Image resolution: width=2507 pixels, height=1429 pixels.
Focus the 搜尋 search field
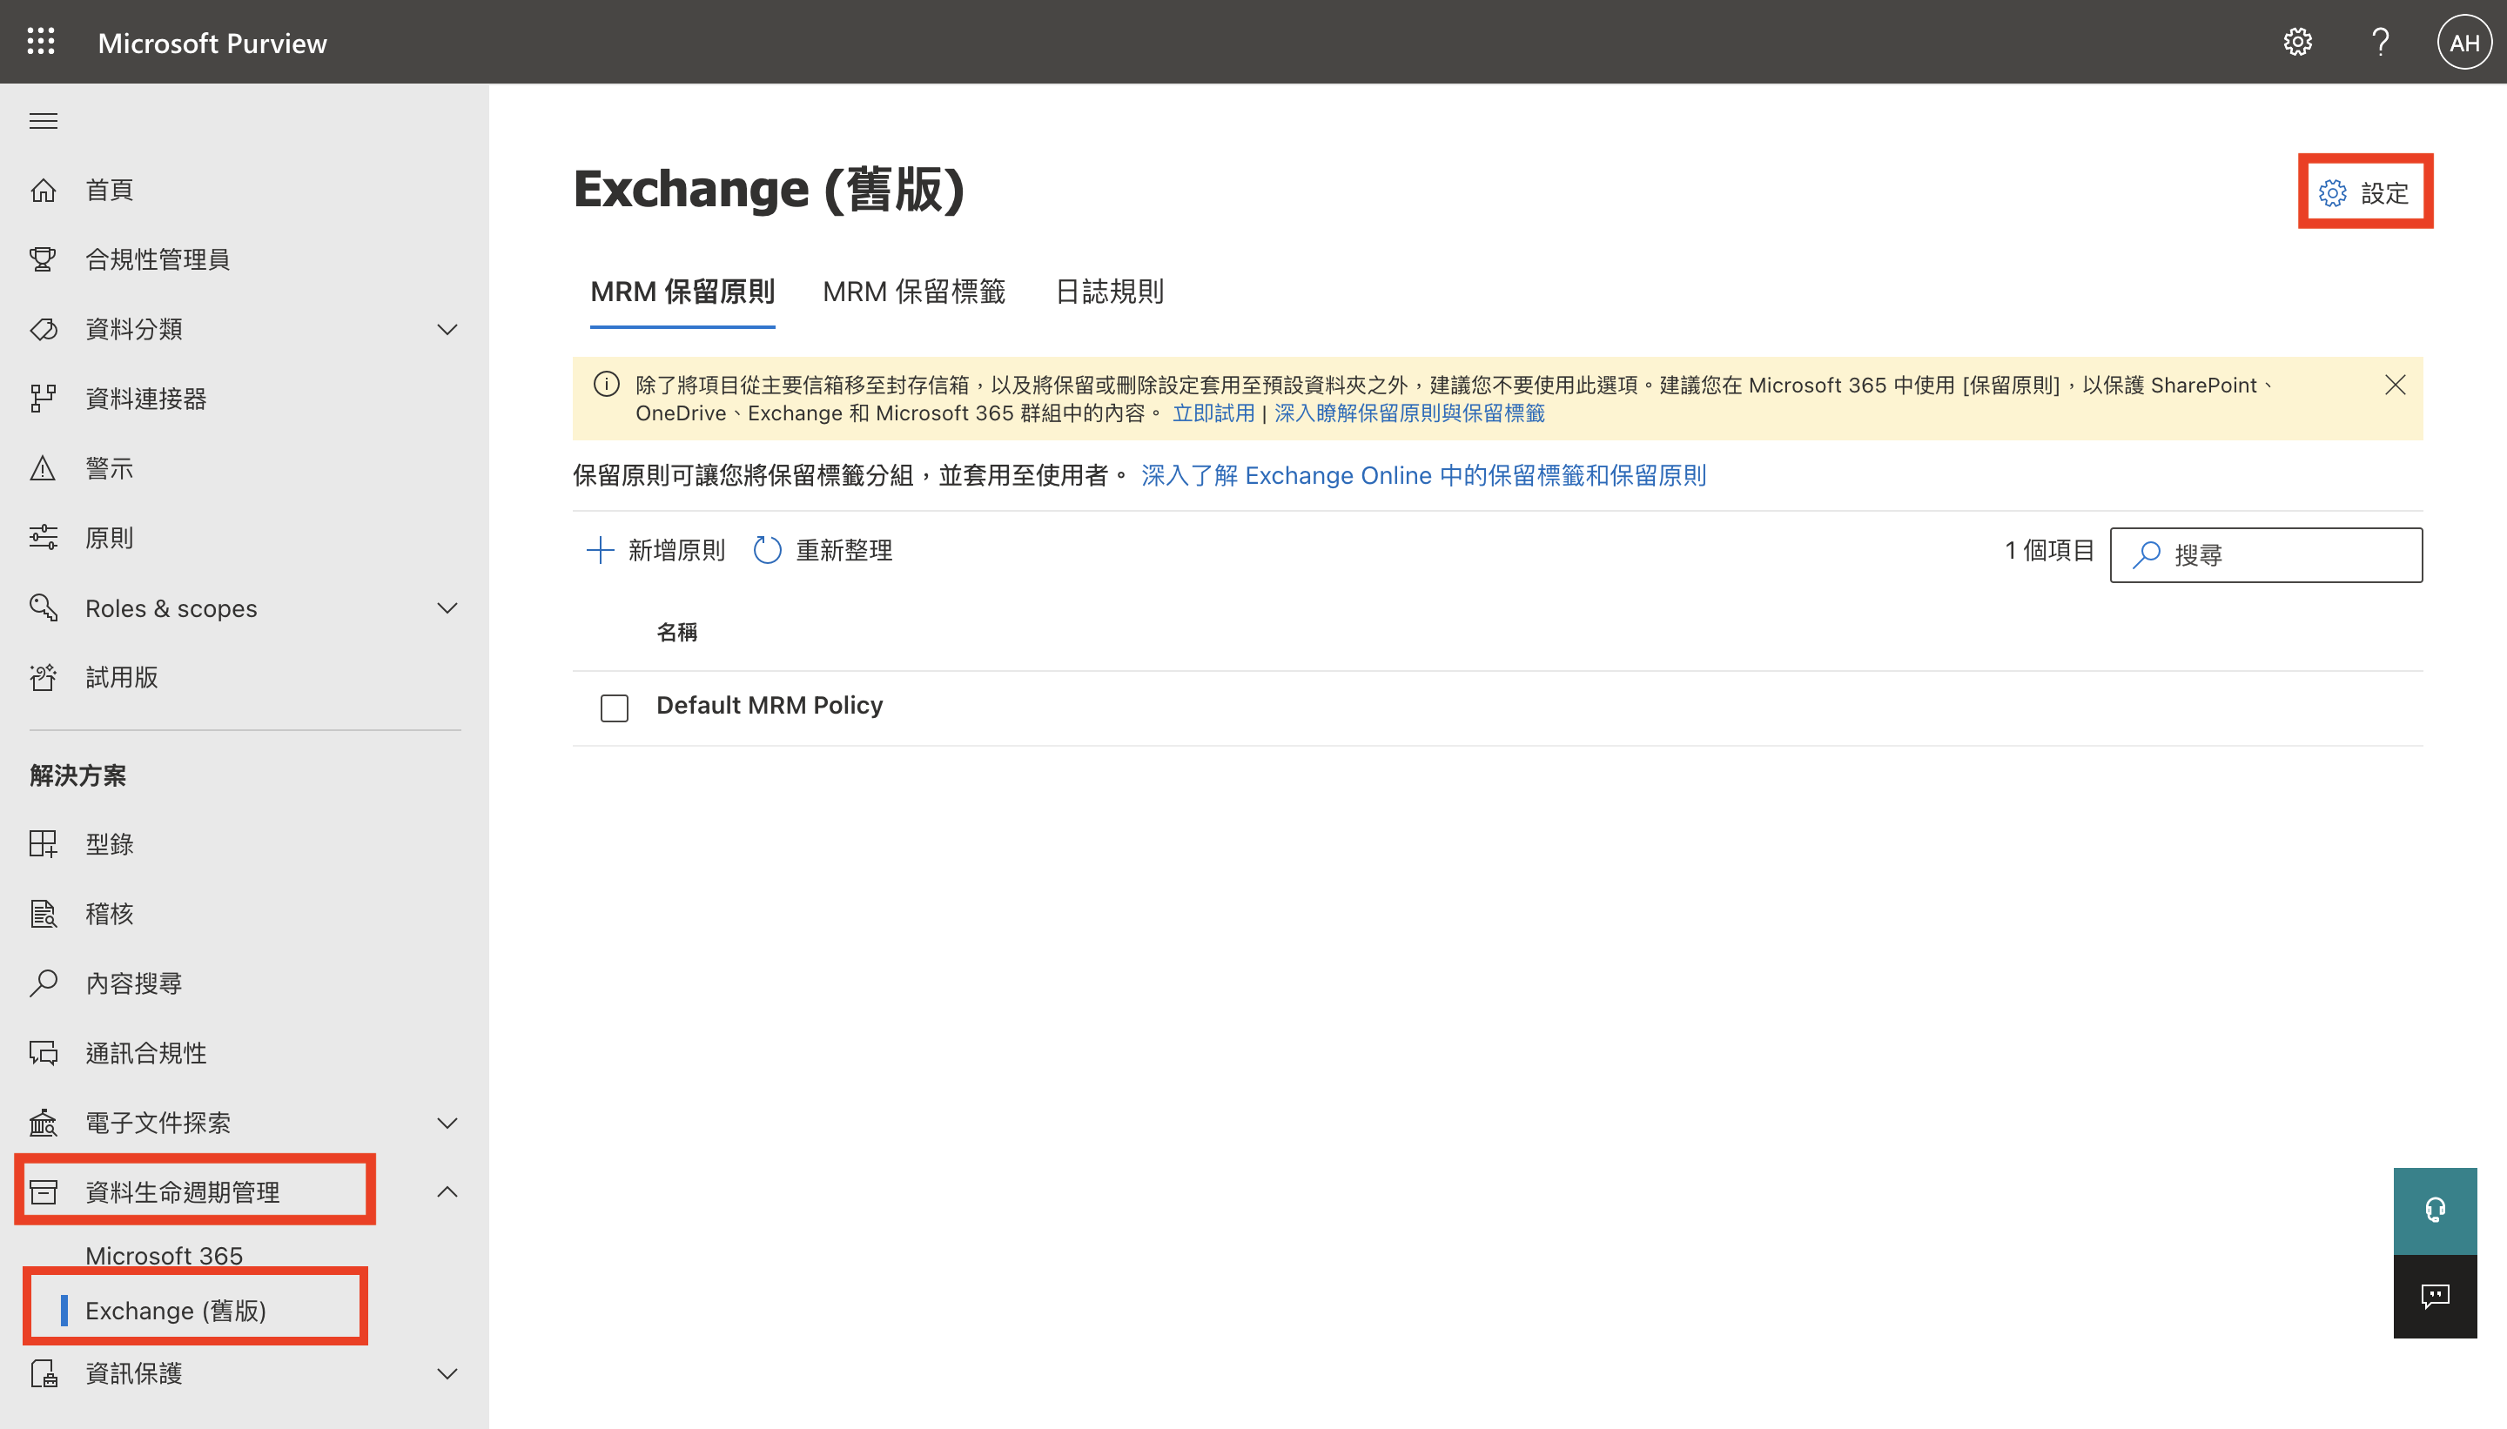[x=2266, y=555]
